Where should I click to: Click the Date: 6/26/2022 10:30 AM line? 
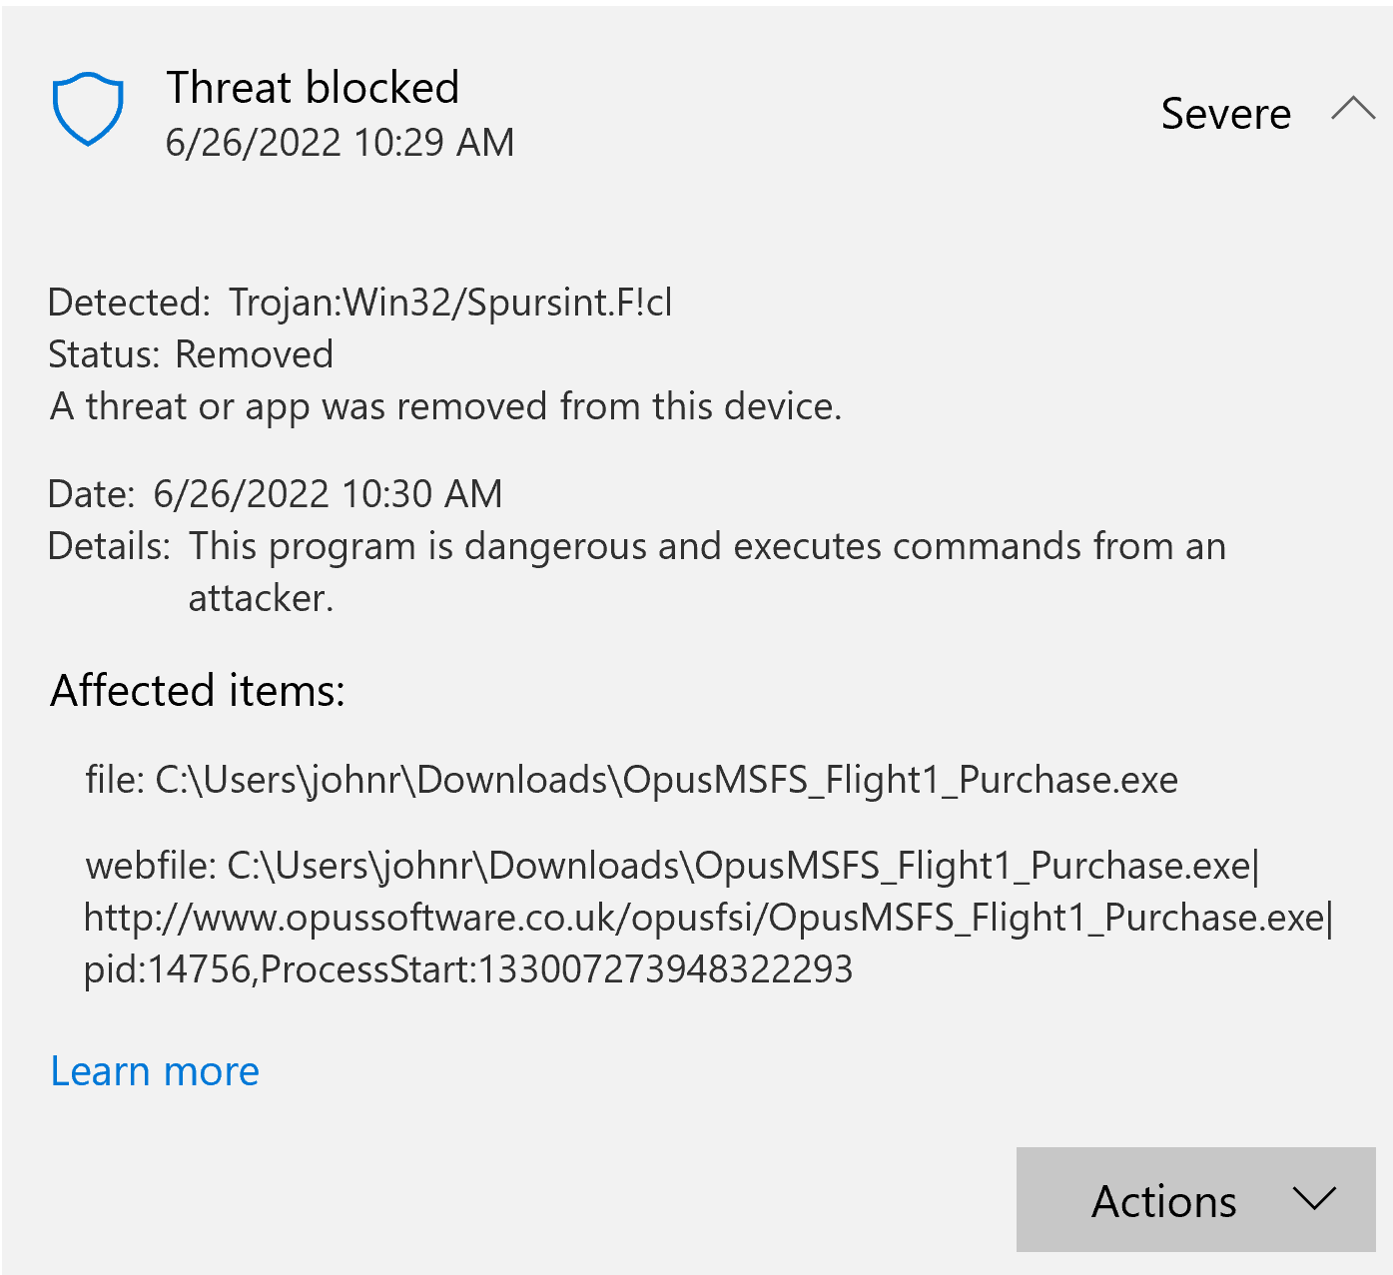[276, 494]
